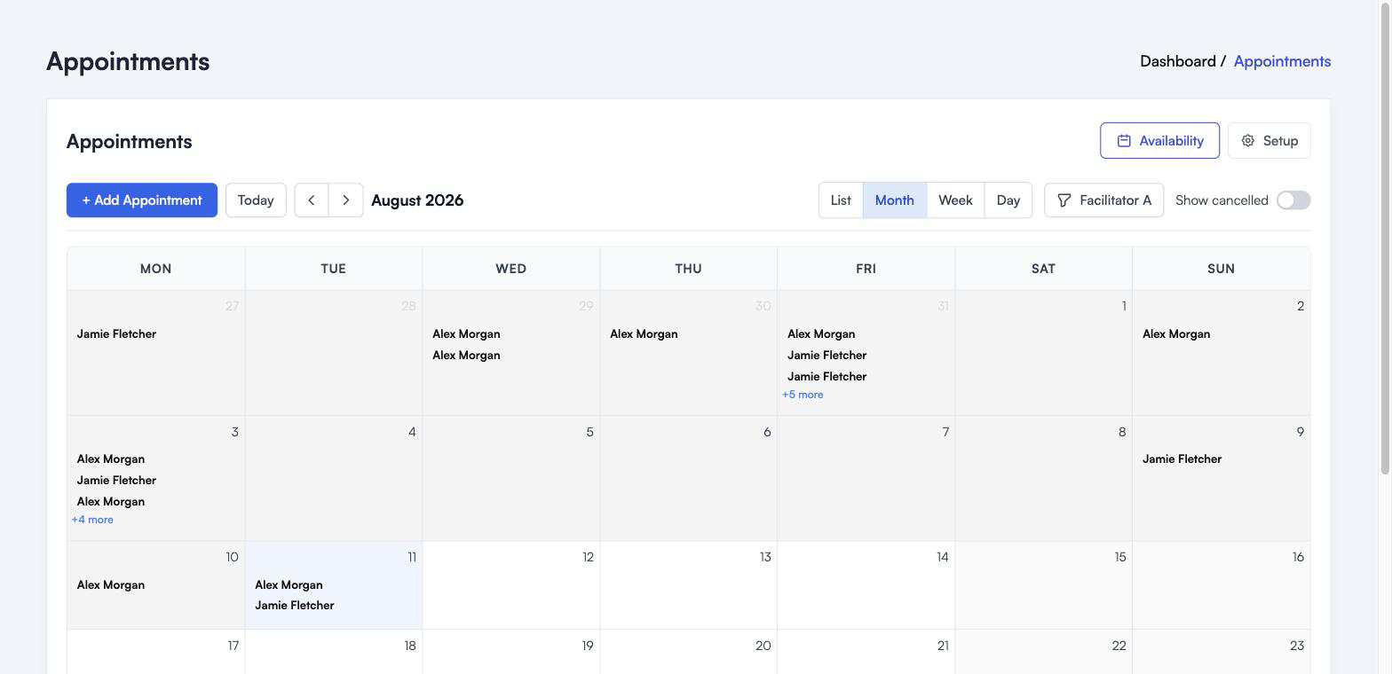
Task: Open the Facilitator A filter dropdown
Action: coord(1103,200)
